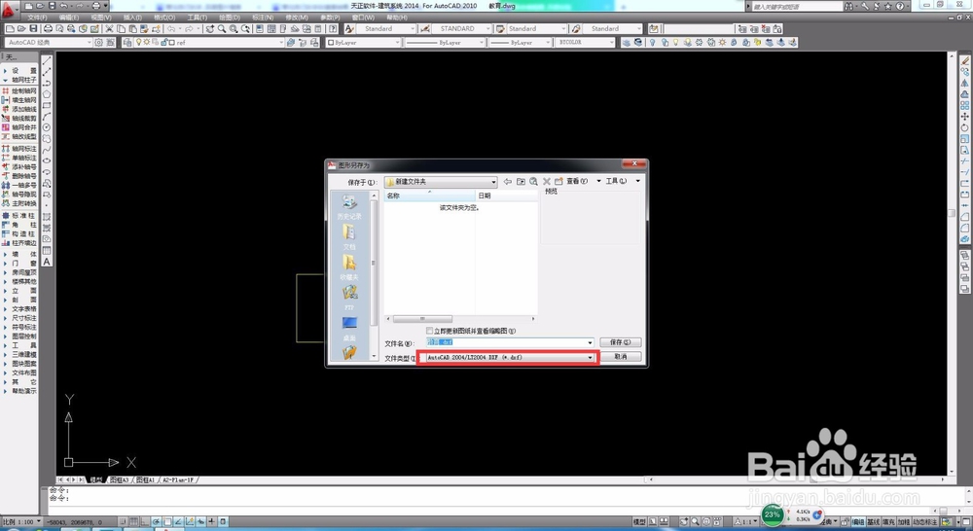Select the Circle draw tool
Viewport: 973px width, 531px height.
click(x=47, y=127)
